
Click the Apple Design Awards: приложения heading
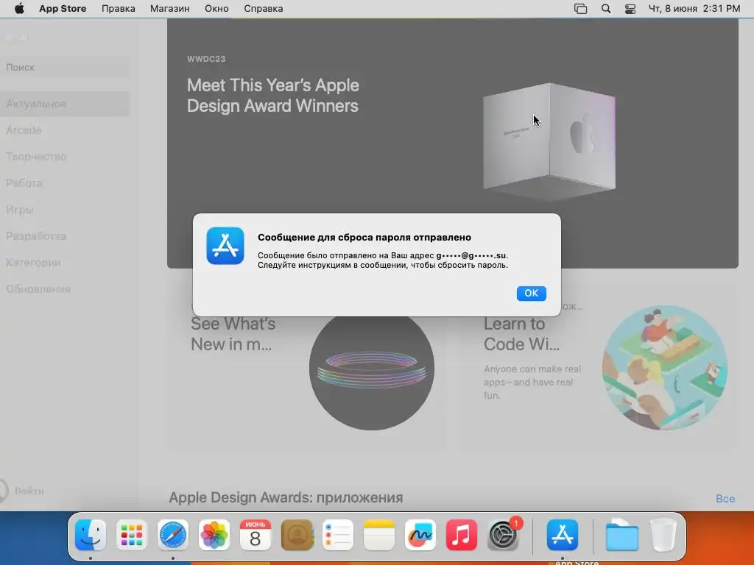pos(286,498)
